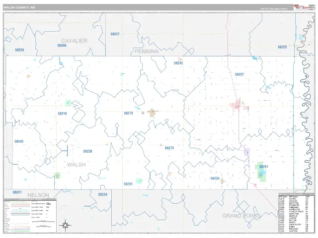The image size is (318, 238).
Task: Select MINTO row in ZIP index
Action: [294, 223]
